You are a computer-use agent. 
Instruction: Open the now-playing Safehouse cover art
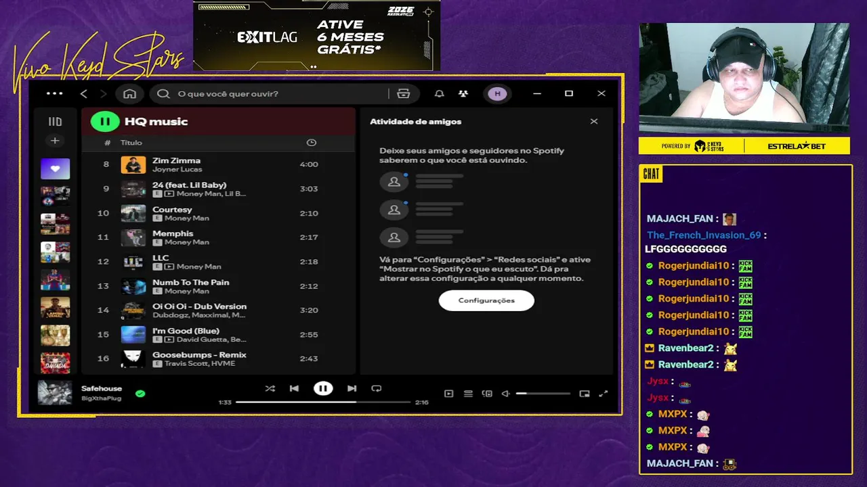tap(55, 393)
